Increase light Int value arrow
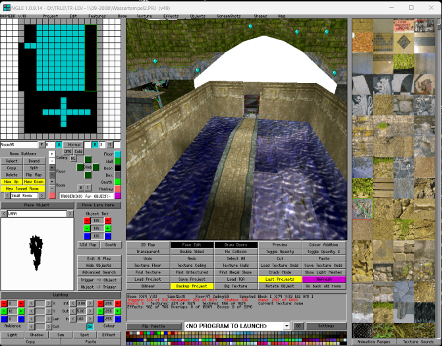Screen dimensions: 442x346 click(90, 303)
